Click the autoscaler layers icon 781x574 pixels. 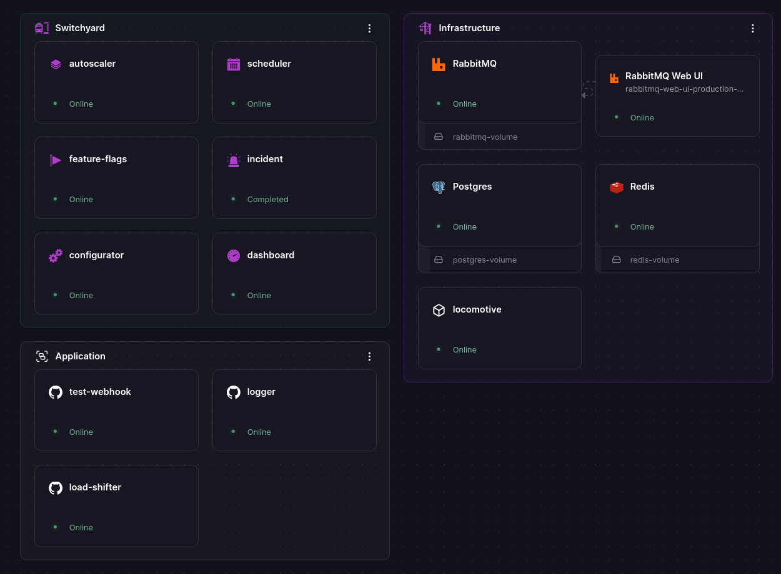click(x=56, y=64)
